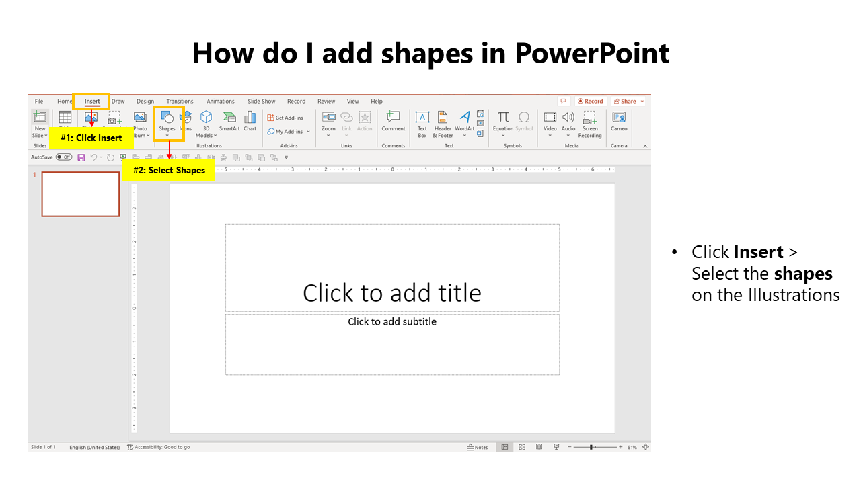The width and height of the screenshot is (861, 484).
Task: Switch to the Draw tab
Action: point(118,102)
